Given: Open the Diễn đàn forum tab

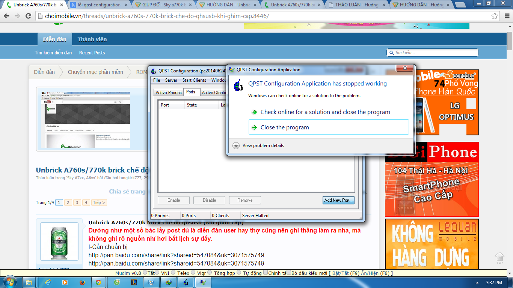Looking at the screenshot, I should 54,39.
